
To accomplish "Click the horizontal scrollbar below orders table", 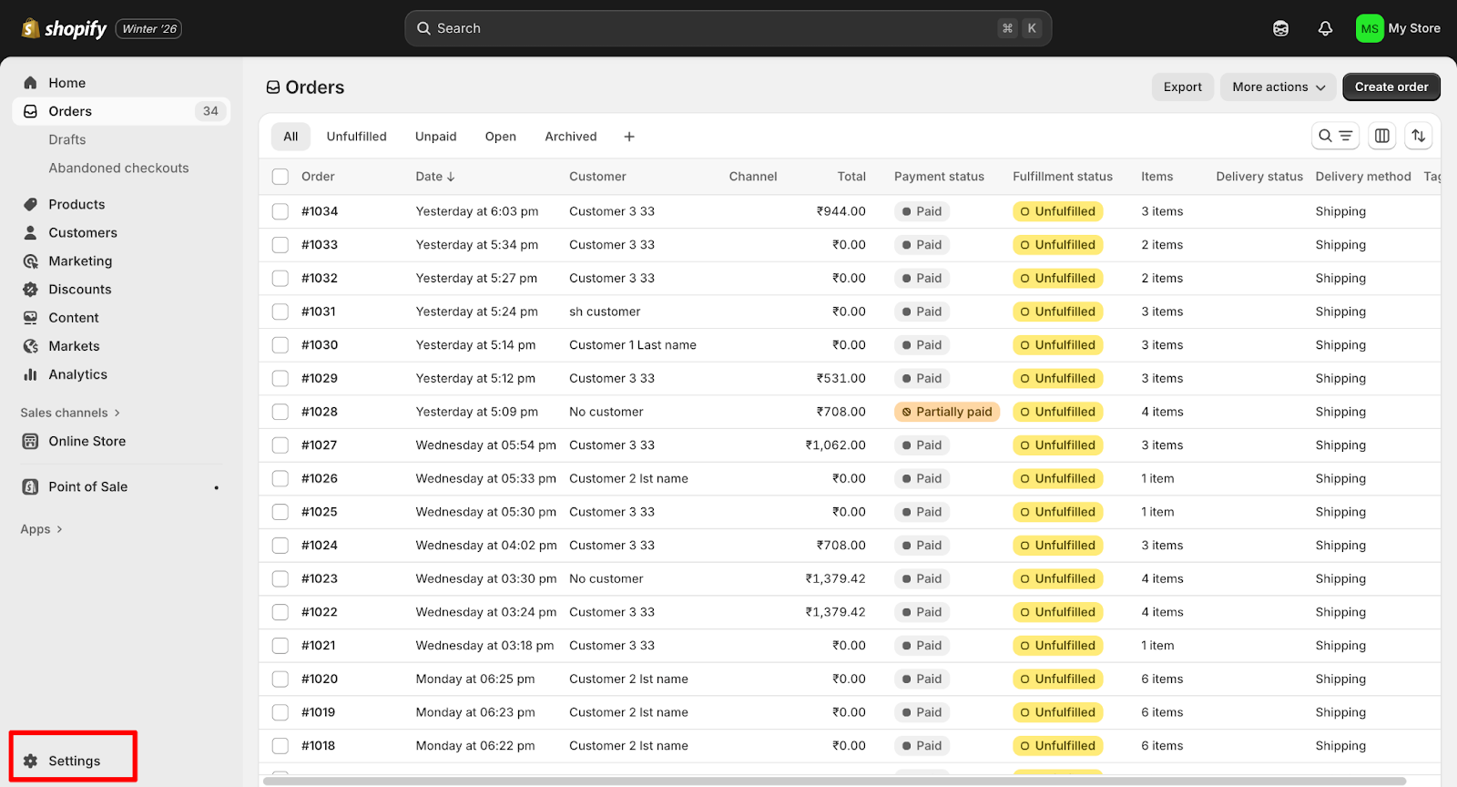I will [834, 781].
